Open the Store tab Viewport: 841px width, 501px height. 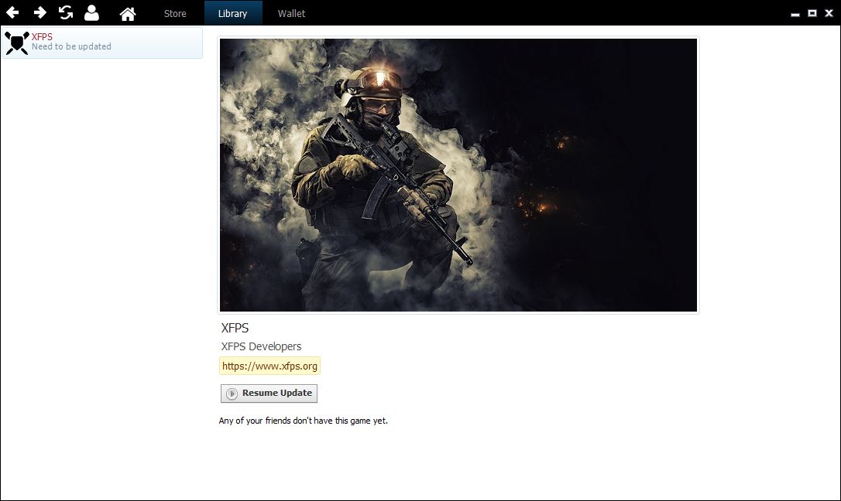[175, 13]
